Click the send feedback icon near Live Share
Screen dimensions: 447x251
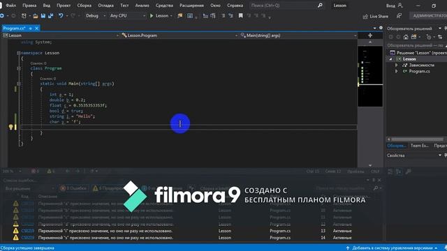click(x=399, y=16)
